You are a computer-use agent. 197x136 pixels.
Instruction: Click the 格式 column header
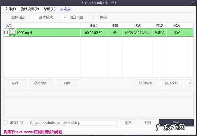[x=138, y=26]
